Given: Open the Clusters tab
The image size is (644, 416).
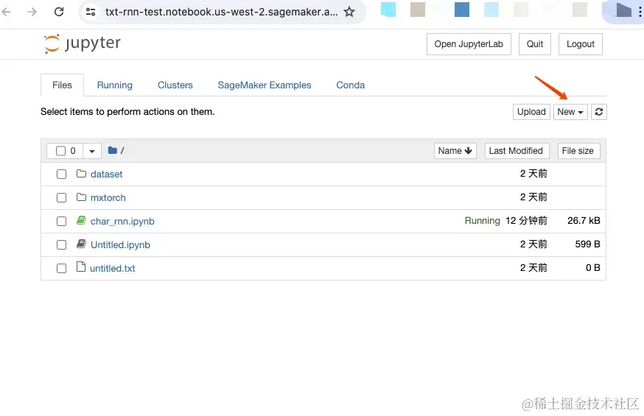Looking at the screenshot, I should (175, 85).
